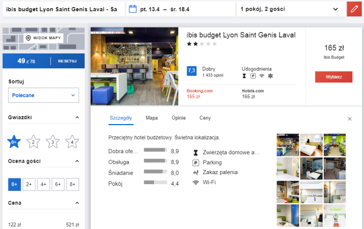Click the Wi-Fi icon in details list

(195, 182)
